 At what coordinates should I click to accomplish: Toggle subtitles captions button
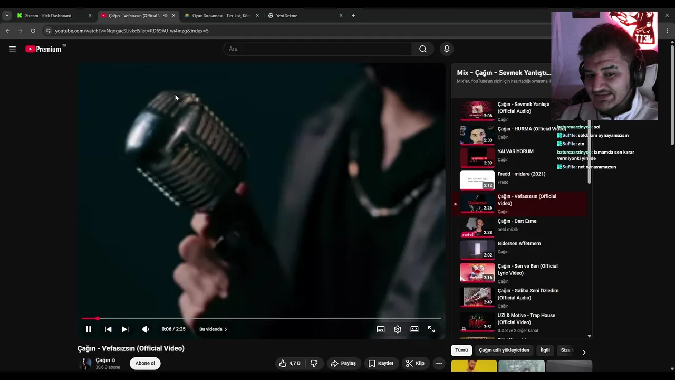click(x=381, y=329)
